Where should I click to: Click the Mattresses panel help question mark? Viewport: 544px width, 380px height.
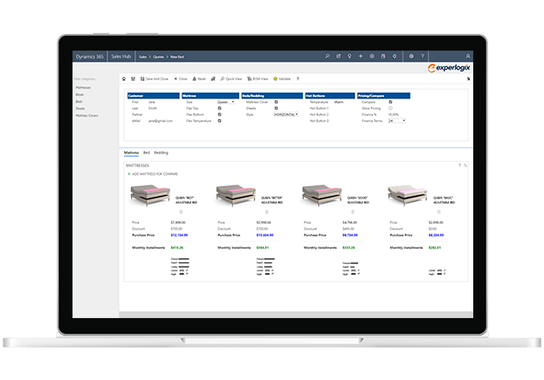459,166
